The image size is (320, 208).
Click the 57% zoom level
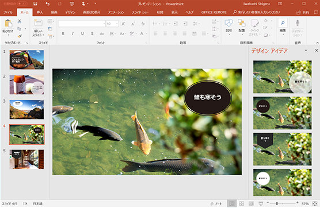[x=305, y=203]
